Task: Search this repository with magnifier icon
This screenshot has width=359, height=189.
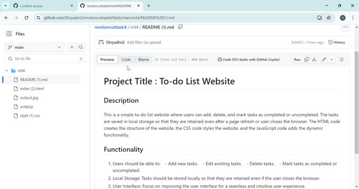Action: point(81,47)
